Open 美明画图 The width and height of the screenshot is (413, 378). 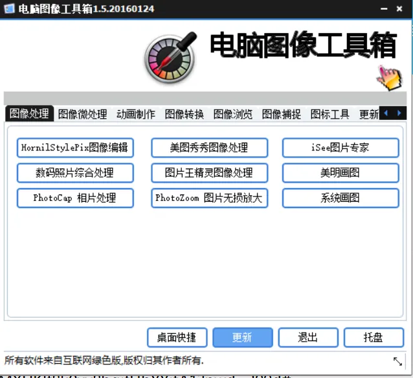pos(340,172)
